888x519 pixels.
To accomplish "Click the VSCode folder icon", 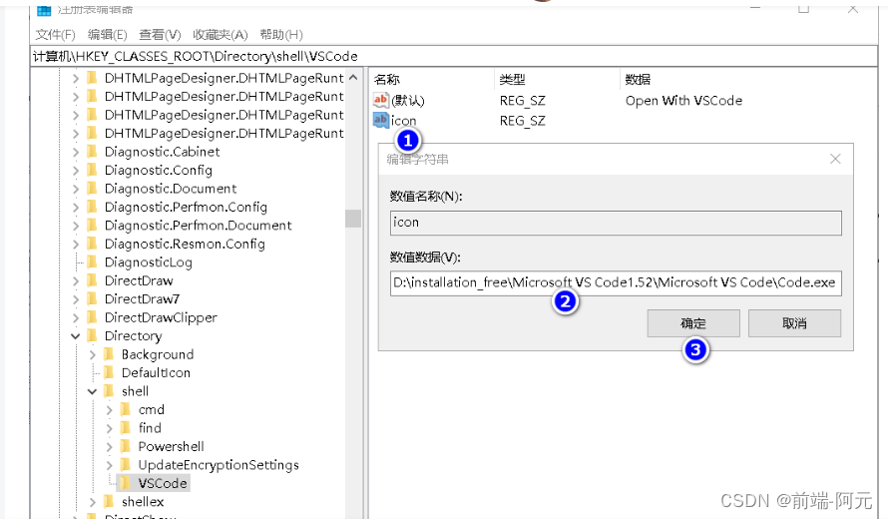I will point(126,483).
